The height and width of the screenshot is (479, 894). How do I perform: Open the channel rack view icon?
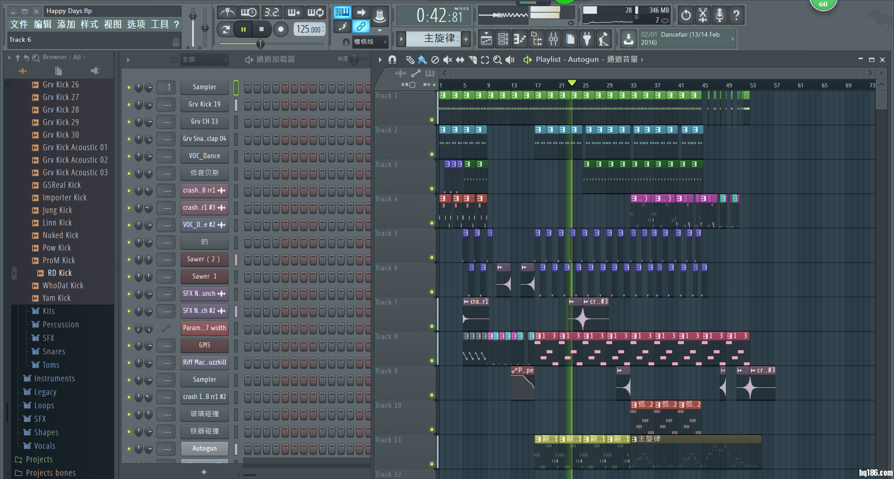click(503, 40)
